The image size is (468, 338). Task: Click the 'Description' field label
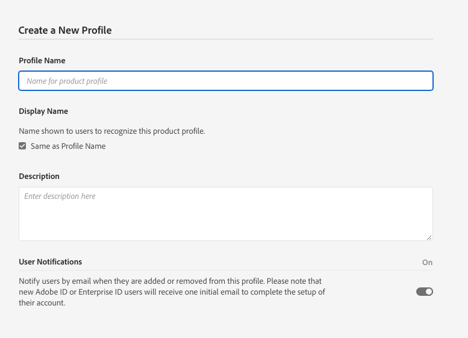39,177
